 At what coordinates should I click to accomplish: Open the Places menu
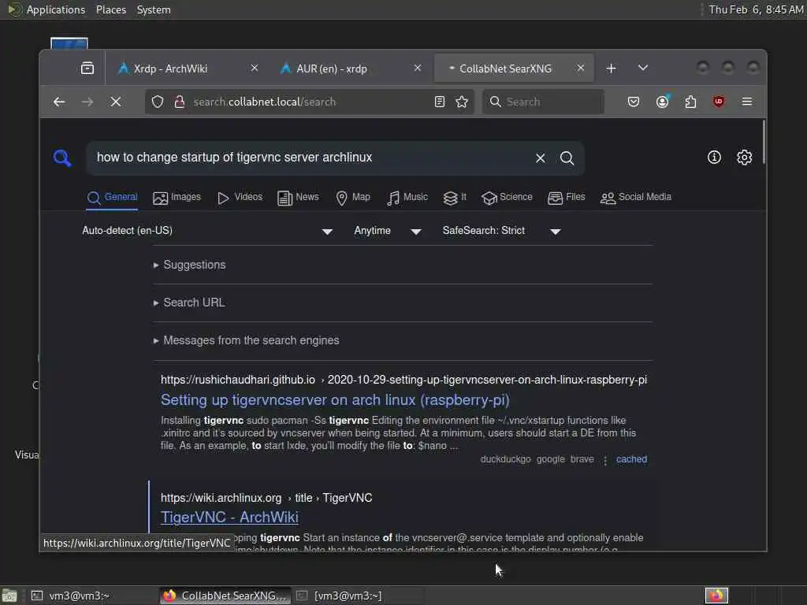coord(110,9)
